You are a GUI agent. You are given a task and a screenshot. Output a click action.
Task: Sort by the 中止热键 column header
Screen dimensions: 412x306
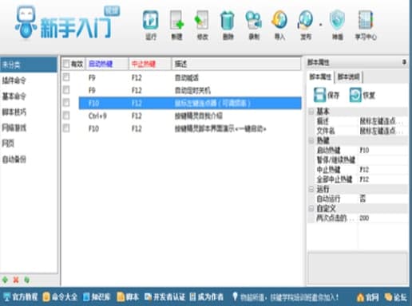(150, 64)
